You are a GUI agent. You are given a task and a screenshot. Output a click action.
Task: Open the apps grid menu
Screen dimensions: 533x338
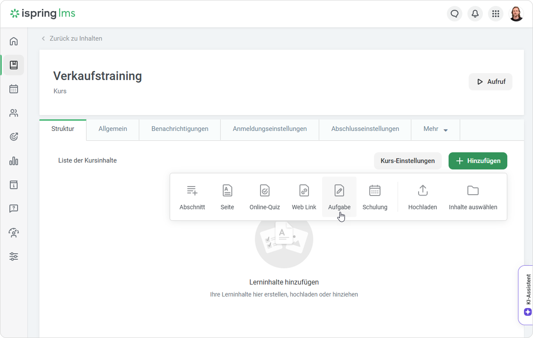(x=496, y=14)
